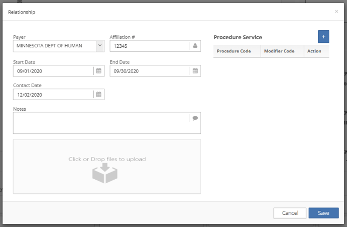Expand the Payer dropdown arrow

pyautogui.click(x=99, y=46)
